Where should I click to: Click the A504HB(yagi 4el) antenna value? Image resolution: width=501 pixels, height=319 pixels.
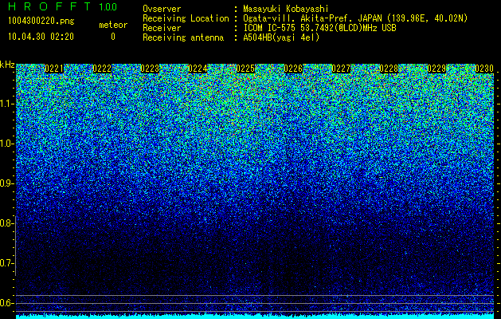click(281, 37)
